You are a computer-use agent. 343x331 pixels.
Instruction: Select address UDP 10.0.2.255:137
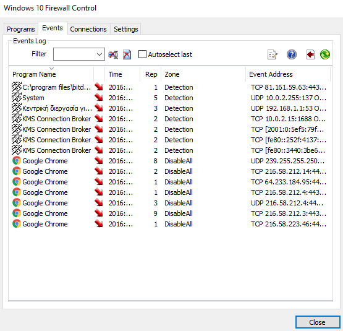(289, 98)
